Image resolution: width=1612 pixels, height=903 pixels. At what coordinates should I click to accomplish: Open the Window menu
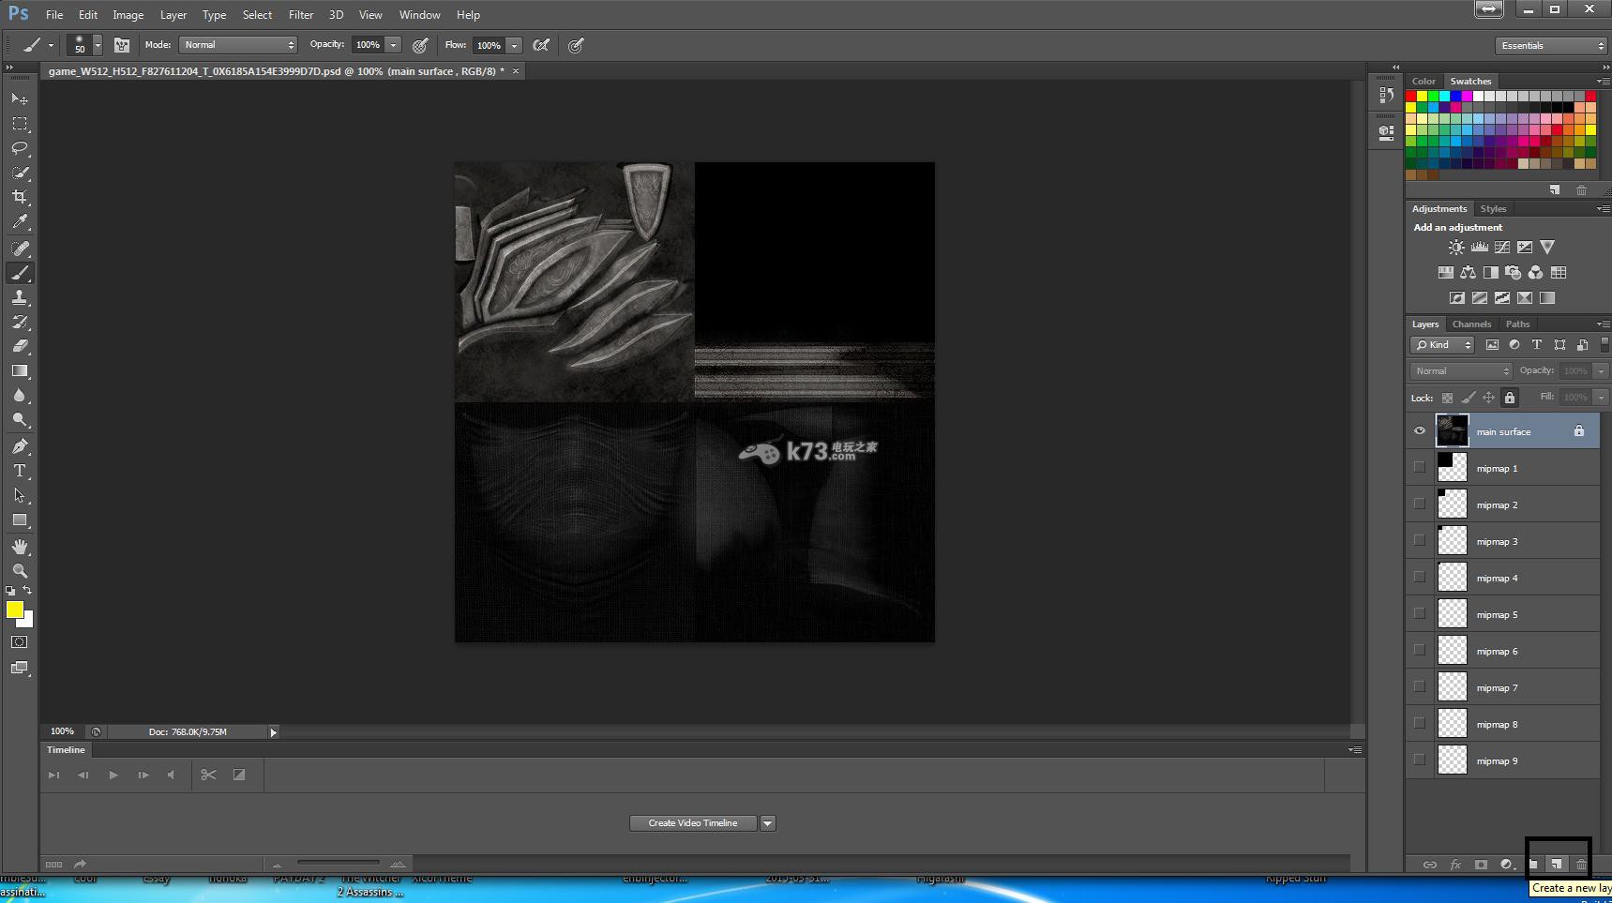click(x=419, y=15)
